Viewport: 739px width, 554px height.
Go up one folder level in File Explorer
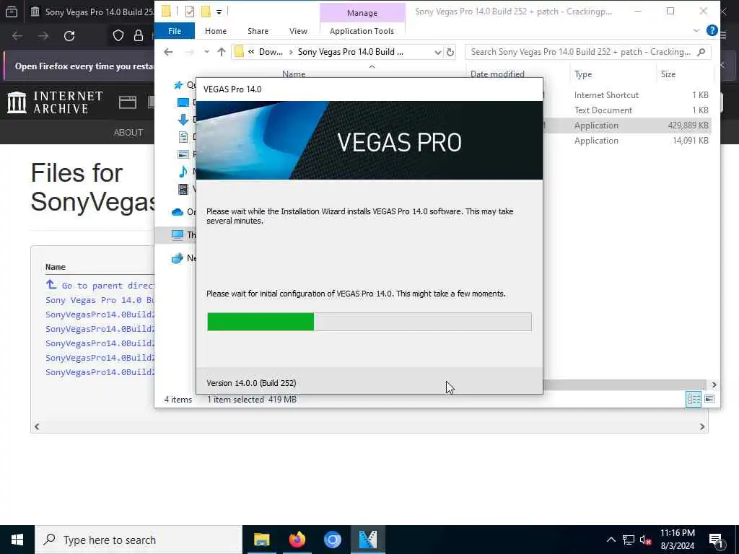click(x=222, y=52)
